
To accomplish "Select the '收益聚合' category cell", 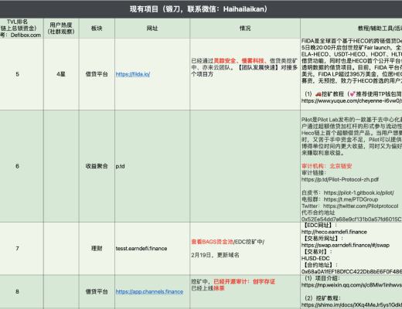I will click(97, 166).
